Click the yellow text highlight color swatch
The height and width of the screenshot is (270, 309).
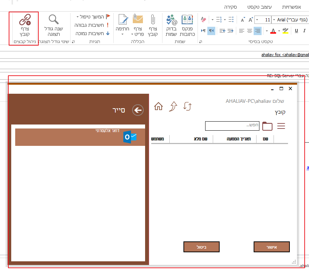(x=285, y=31)
